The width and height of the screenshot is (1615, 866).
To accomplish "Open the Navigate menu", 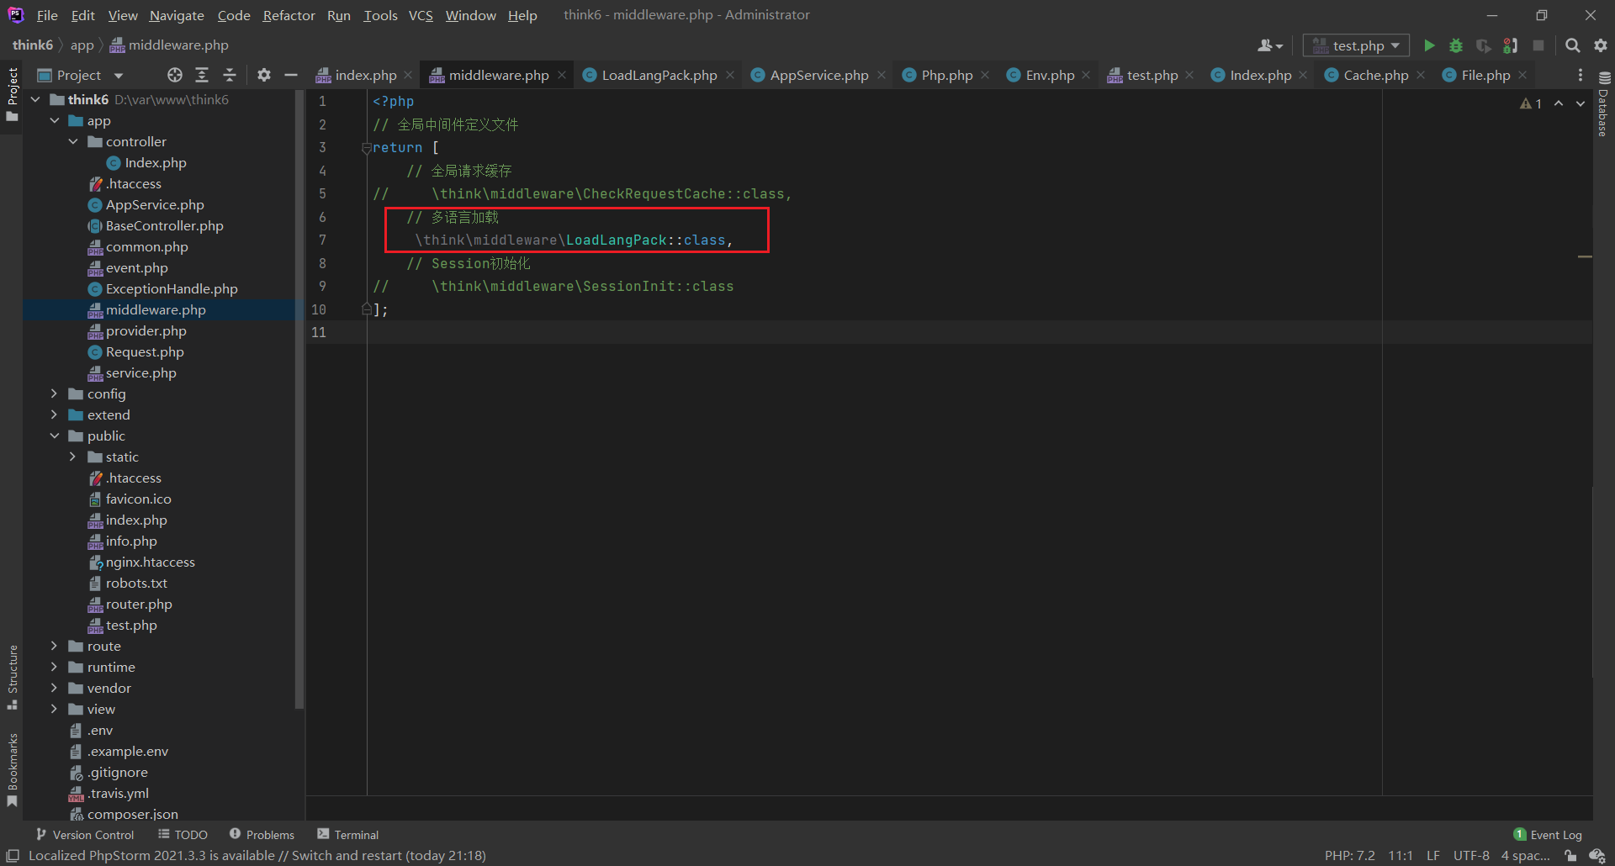I will coord(177,15).
